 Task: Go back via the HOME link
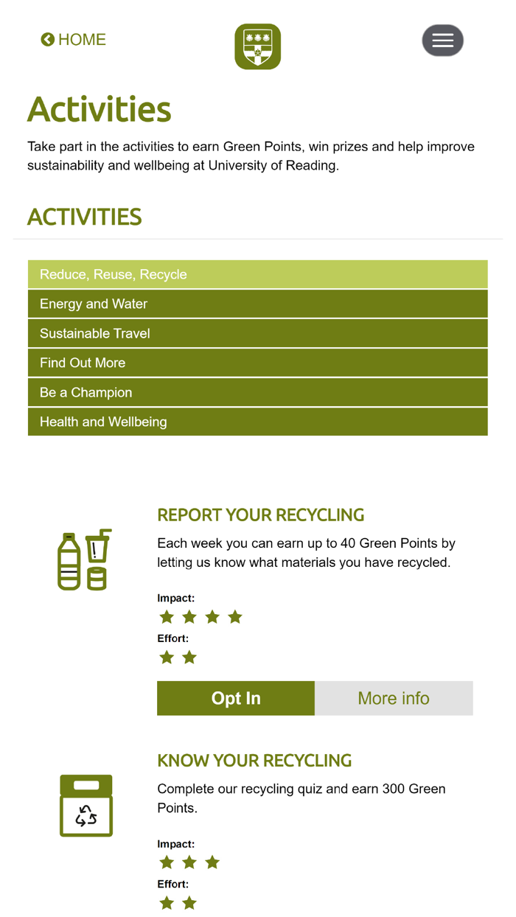coord(82,40)
